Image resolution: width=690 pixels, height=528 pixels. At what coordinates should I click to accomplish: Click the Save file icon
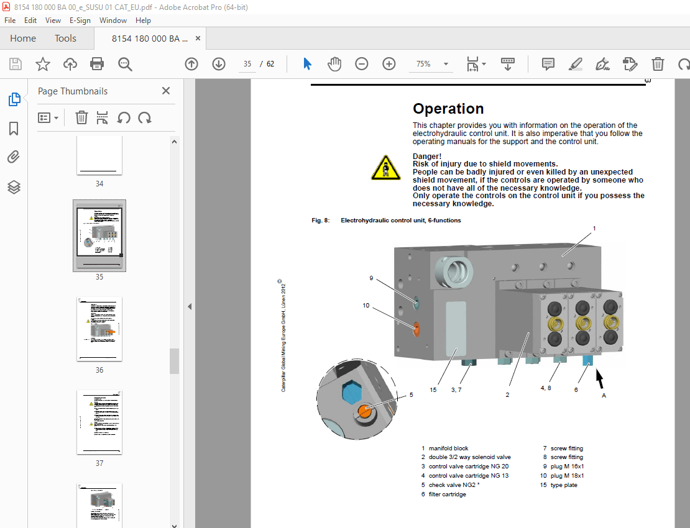coord(16,64)
